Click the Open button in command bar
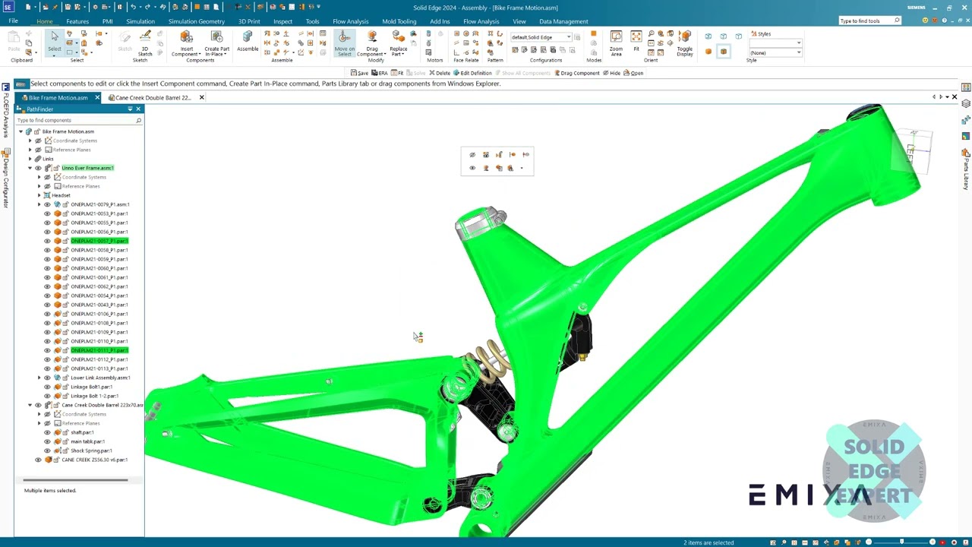972x547 pixels. [x=633, y=73]
